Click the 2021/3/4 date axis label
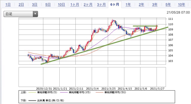This screenshot has height=104, width=191. [x=92, y=88]
